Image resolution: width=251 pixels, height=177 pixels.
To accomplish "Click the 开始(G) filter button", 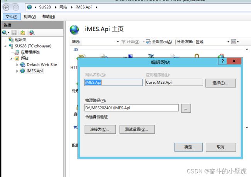I will pyautogui.click(x=130, y=42).
